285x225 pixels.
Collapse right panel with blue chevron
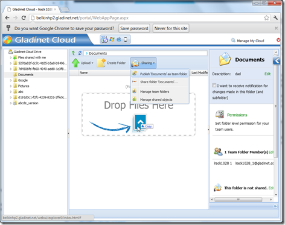(277, 60)
